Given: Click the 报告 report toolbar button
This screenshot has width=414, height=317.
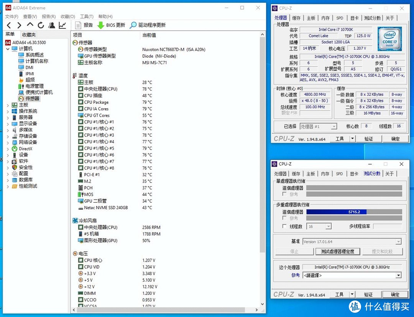Looking at the screenshot, I should tap(84, 25).
